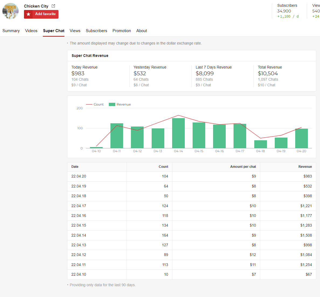Click the star icon in Add favorite

pos(28,14)
